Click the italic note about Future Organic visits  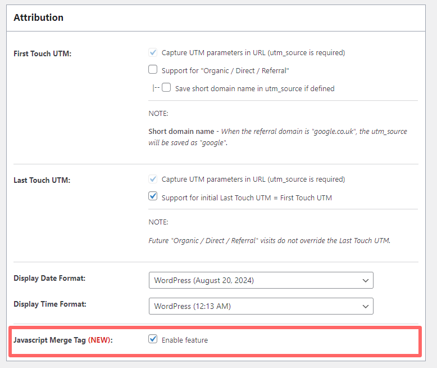[269, 240]
